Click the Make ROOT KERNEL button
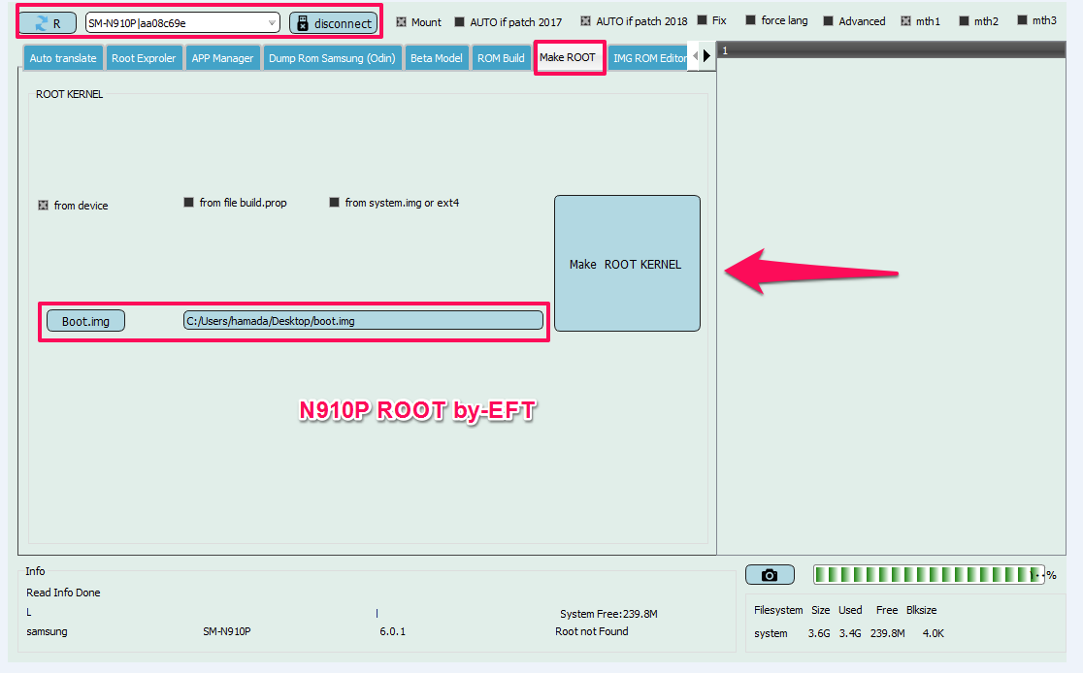Viewport: 1083px width, 673px height. (x=627, y=263)
